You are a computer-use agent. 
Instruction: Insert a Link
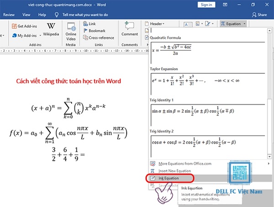pyautogui.click(x=90, y=23)
